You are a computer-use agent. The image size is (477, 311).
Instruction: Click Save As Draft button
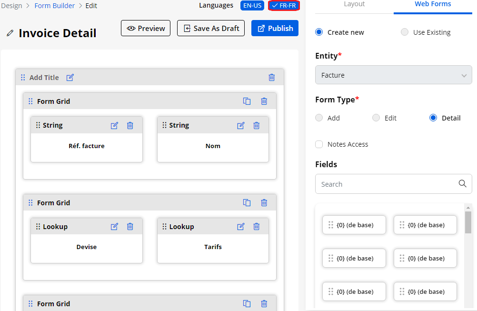coord(211,28)
